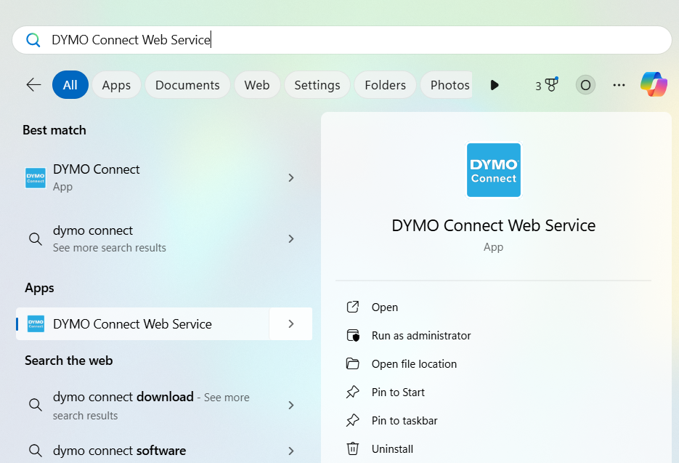Switch to the Photos filter tab
This screenshot has height=463, width=679.
click(448, 85)
